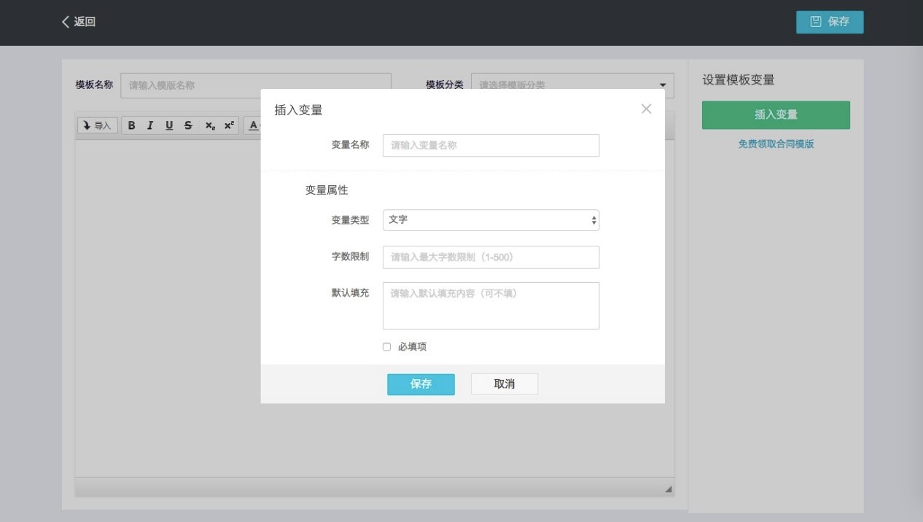Viewport: 923px width, 522px height.
Task: Close the 插入变量 dialog with X
Action: coord(646,109)
